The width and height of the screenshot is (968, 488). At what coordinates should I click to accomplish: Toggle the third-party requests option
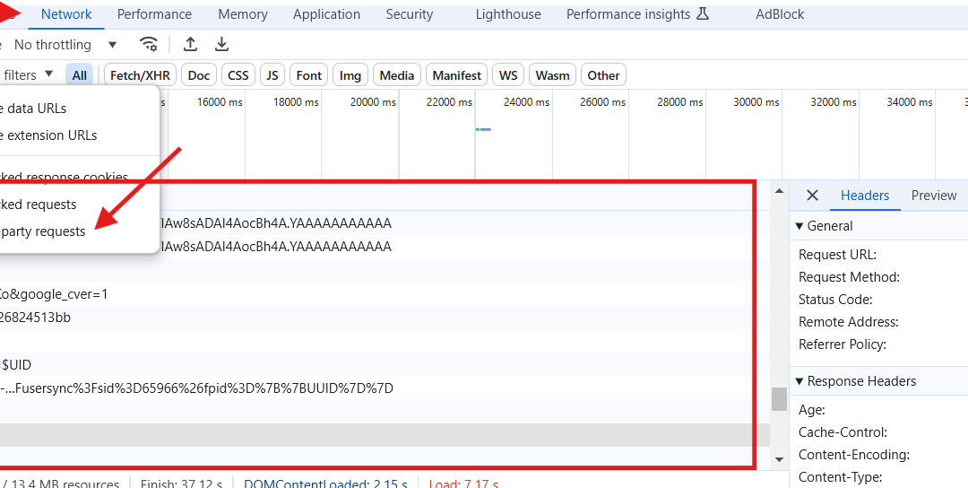pos(43,231)
